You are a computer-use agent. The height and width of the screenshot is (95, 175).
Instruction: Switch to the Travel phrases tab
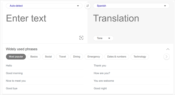tap(62, 57)
